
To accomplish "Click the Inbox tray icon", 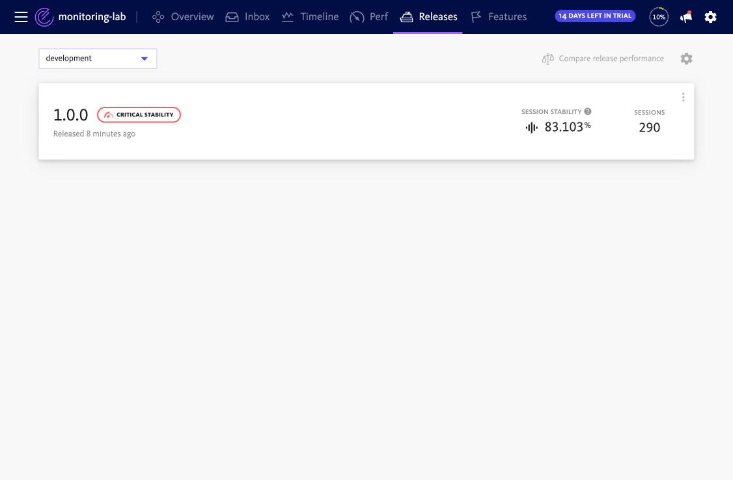I will point(232,18).
